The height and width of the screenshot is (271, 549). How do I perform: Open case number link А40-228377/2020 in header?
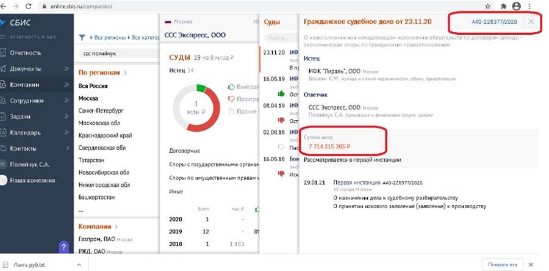494,22
